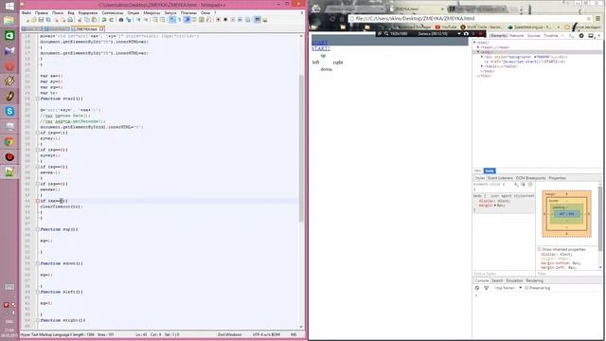
Task: Open file explorer from the taskbar
Action: click(x=9, y=21)
